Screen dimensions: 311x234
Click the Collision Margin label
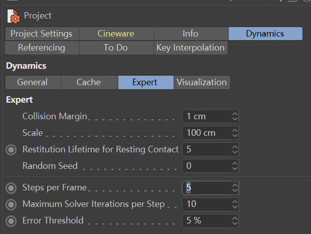coord(55,117)
